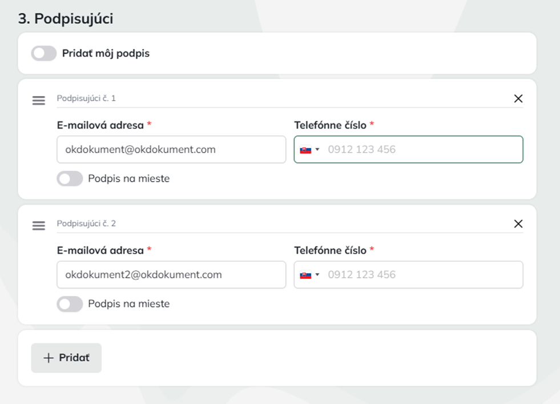Click the 3. Podpisujúci section heading

pyautogui.click(x=66, y=19)
